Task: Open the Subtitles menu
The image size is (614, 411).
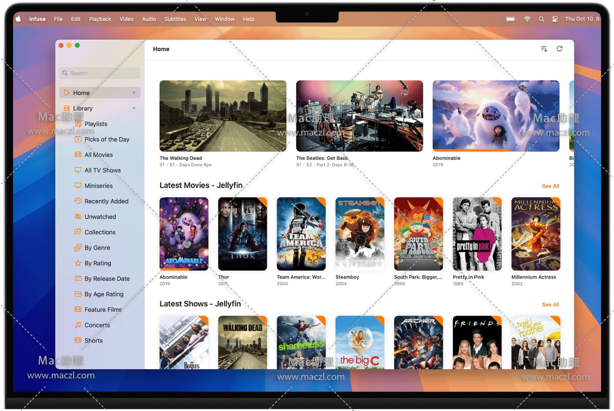Action: point(175,19)
